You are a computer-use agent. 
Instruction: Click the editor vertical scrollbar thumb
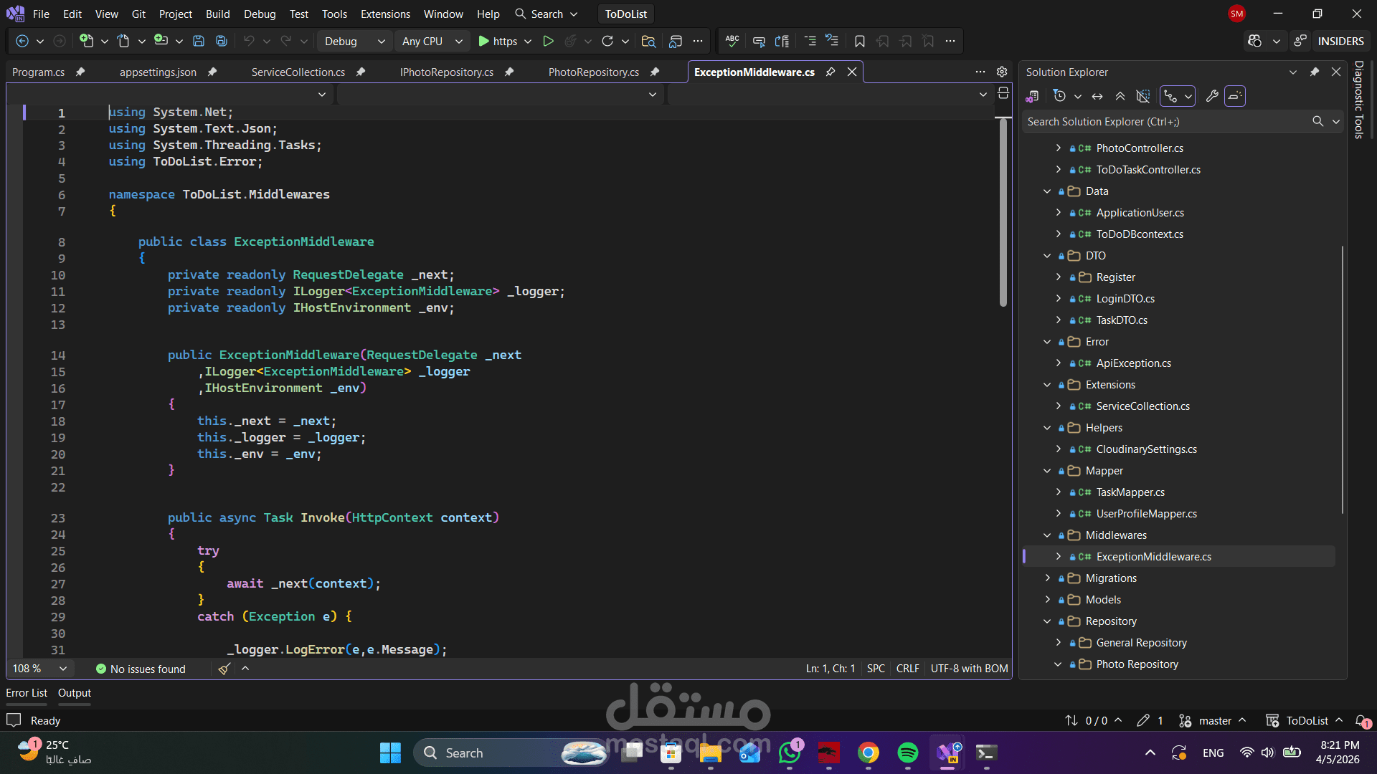[1003, 212]
